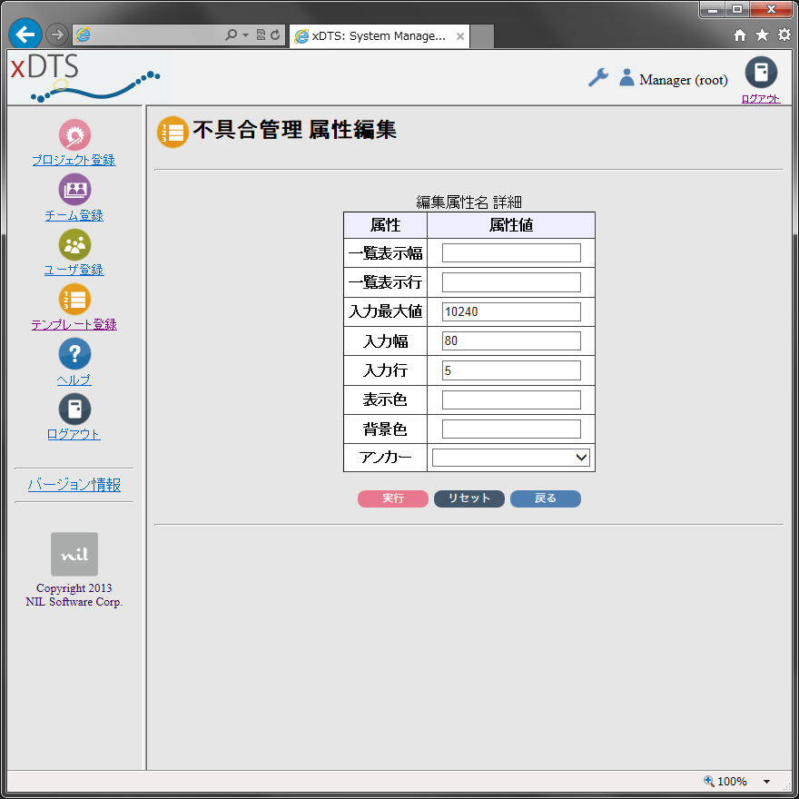Click the sidebar ログアウト link
Image resolution: width=799 pixels, height=799 pixels.
coord(74,434)
